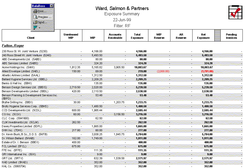Click the Send envelope toolbar item
The width and height of the screenshot is (246, 168).
pyautogui.click(x=40, y=22)
